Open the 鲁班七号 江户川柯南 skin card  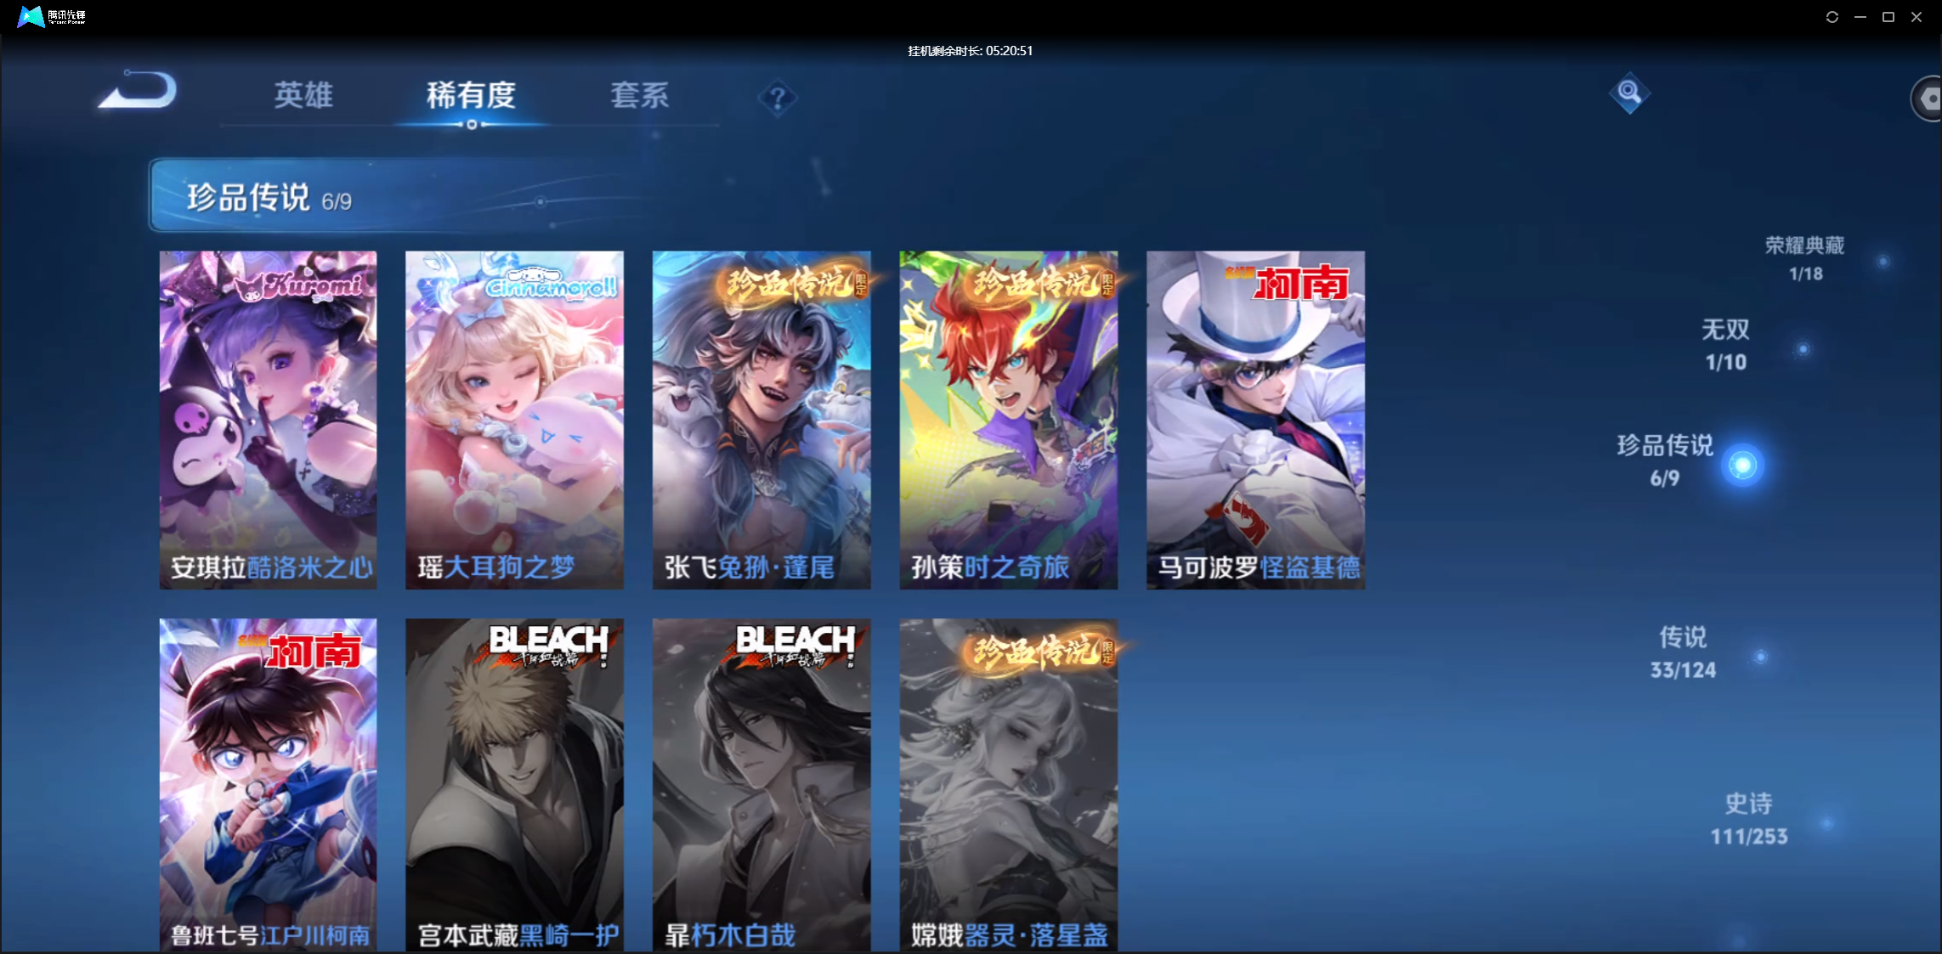268,785
